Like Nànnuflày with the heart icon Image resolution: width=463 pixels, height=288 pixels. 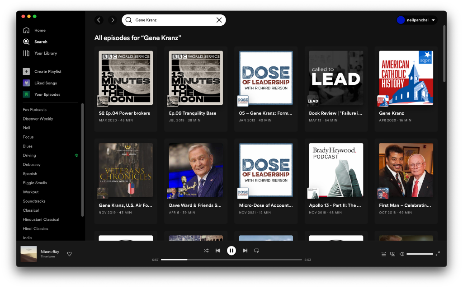coord(69,254)
